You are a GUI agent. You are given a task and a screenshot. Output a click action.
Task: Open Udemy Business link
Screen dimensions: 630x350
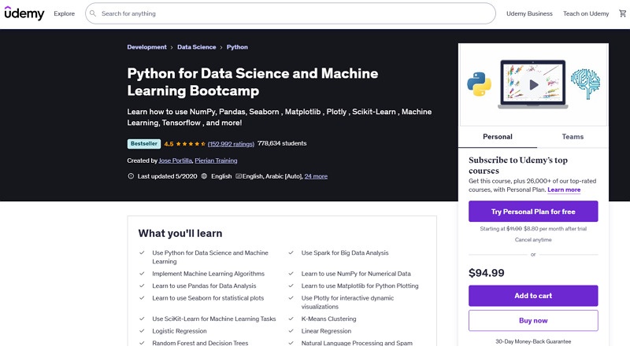click(529, 13)
